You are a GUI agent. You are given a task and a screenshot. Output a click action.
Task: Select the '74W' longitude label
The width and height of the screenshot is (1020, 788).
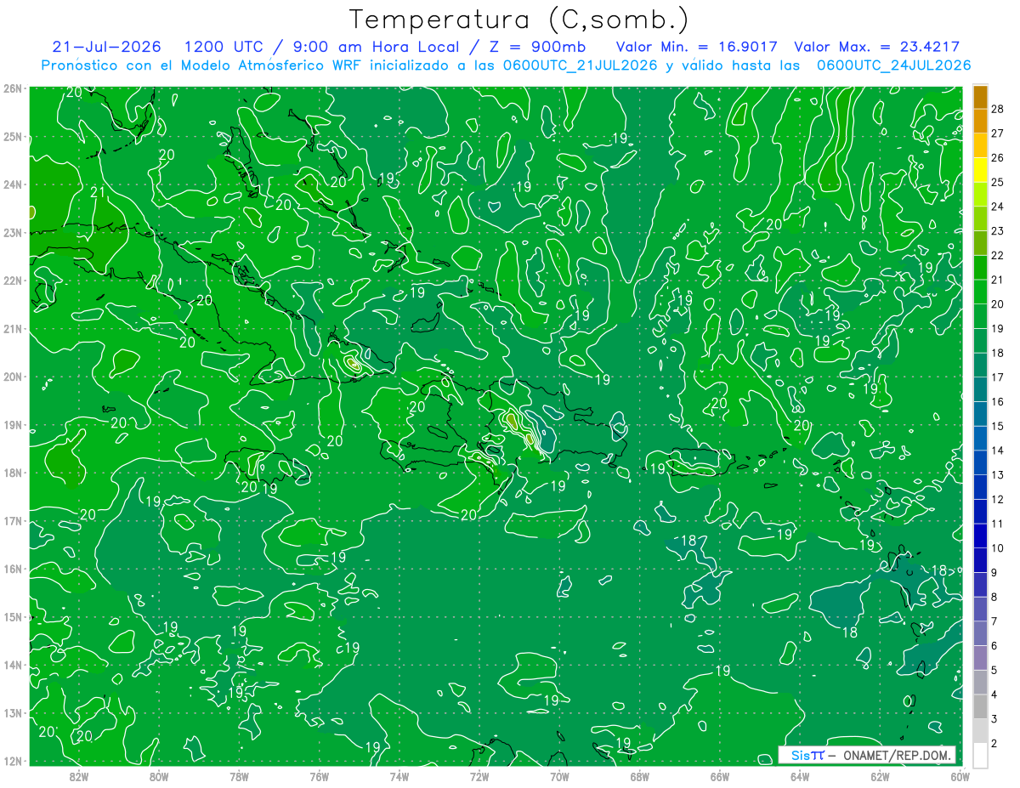click(x=399, y=775)
